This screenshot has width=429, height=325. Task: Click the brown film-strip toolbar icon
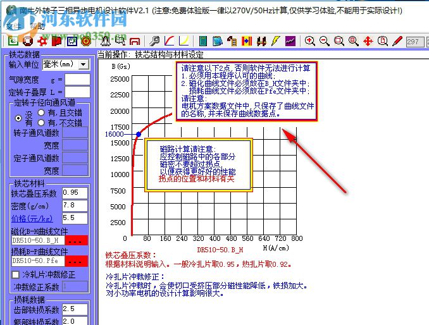point(232,41)
